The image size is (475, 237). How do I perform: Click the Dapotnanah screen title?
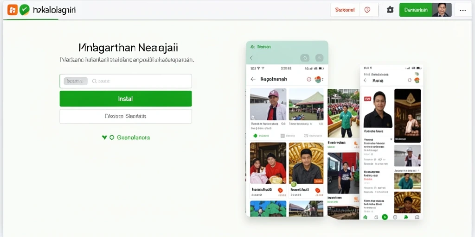tap(274, 79)
